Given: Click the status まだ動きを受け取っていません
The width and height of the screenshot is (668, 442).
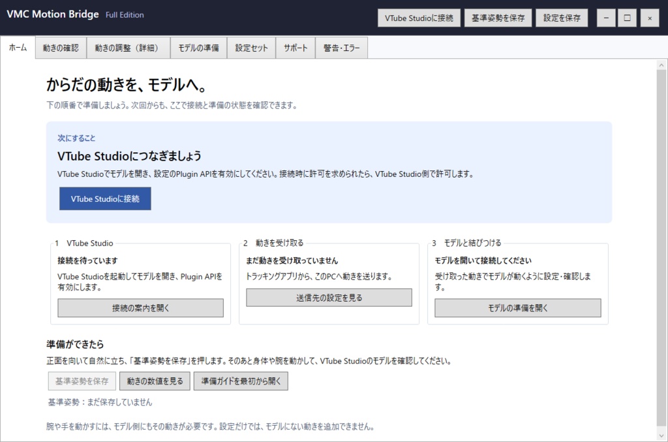Looking at the screenshot, I should click(x=292, y=260).
